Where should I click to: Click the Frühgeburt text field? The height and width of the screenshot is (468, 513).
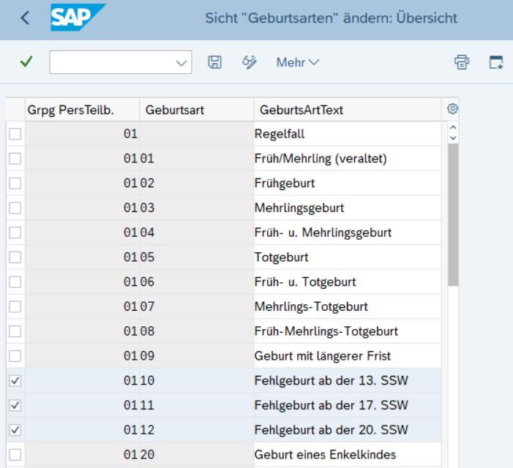point(348,183)
